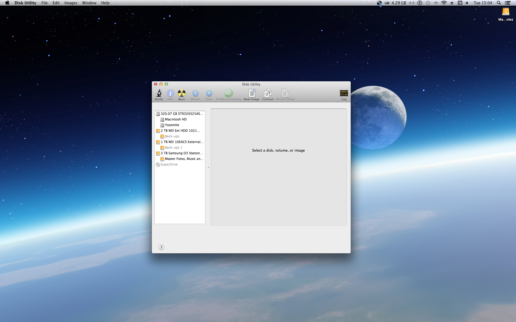Screen dimensions: 516x322
Task: Click the Verify microscope icon
Action: click(x=159, y=93)
